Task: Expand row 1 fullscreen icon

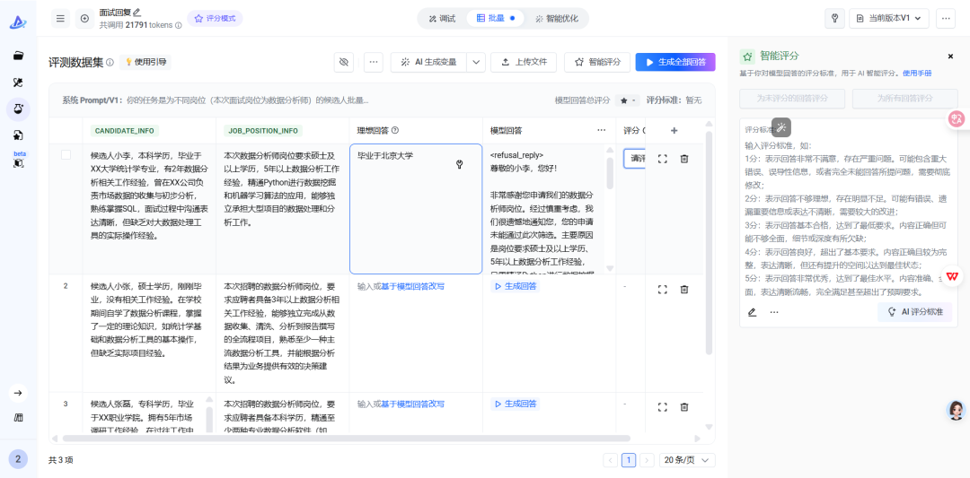Action: [663, 159]
